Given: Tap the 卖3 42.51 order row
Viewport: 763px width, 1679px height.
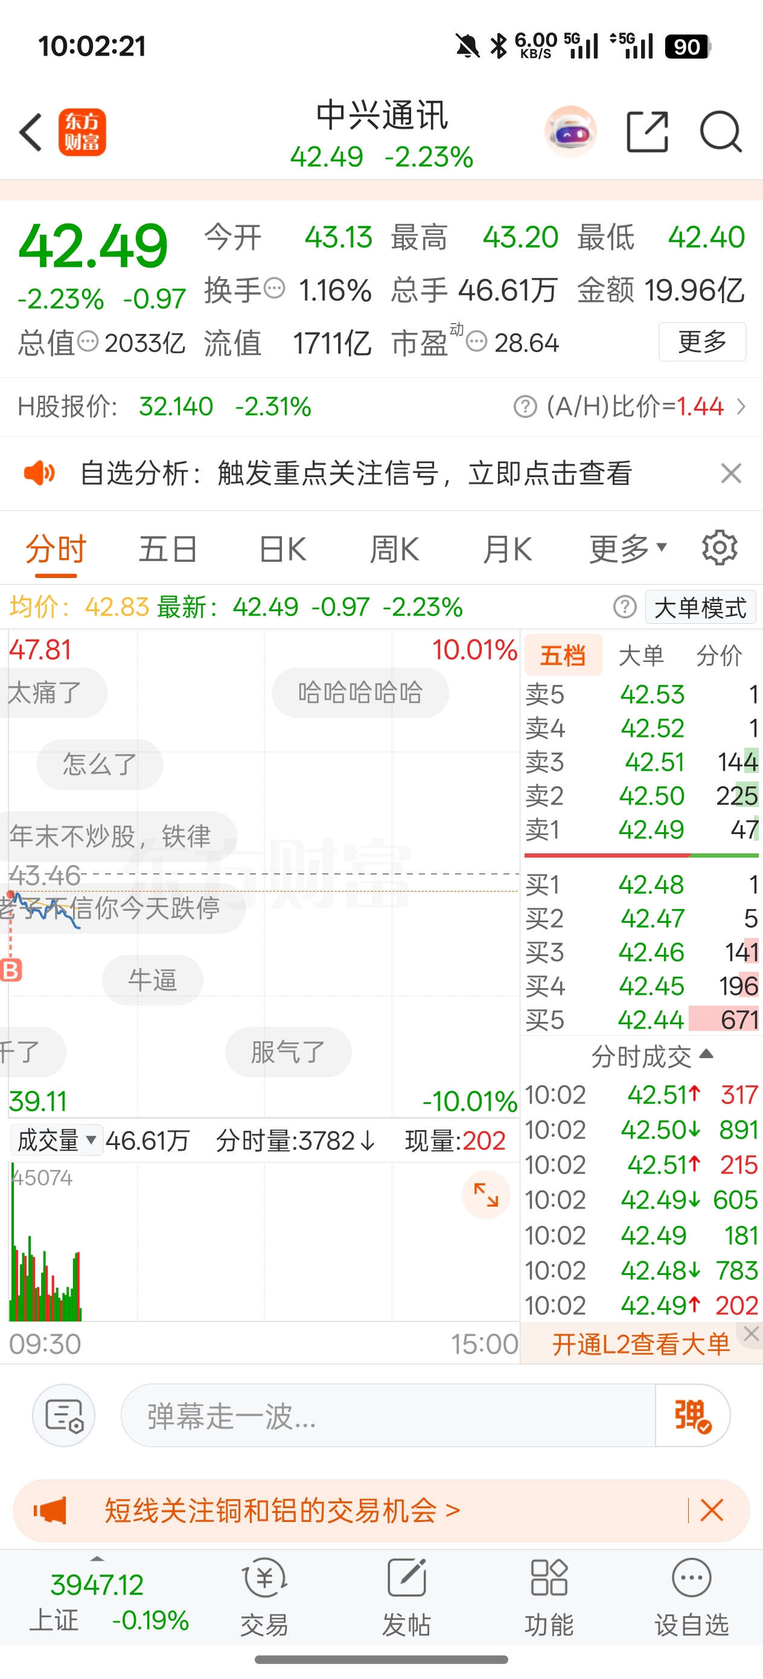Looking at the screenshot, I should point(642,761).
